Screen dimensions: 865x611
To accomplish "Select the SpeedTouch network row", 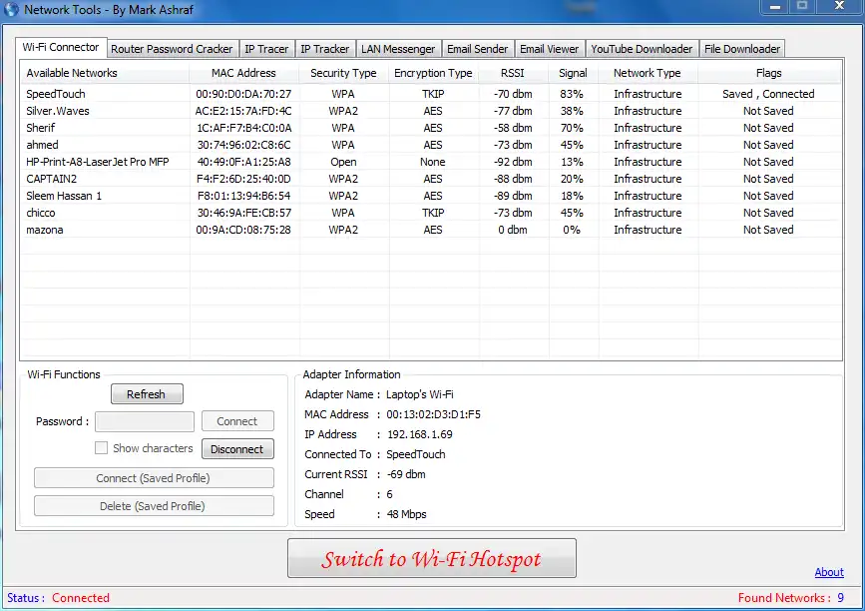I will (x=431, y=94).
